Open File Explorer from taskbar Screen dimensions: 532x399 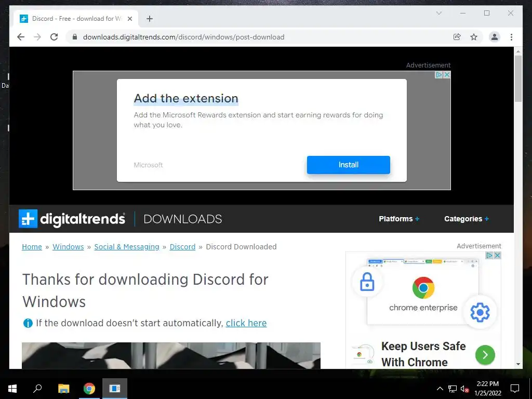[x=64, y=389]
